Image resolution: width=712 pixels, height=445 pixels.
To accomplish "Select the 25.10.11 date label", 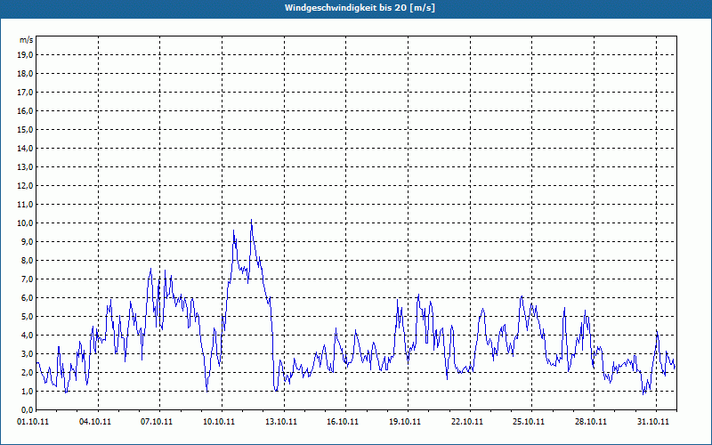I will pos(529,422).
